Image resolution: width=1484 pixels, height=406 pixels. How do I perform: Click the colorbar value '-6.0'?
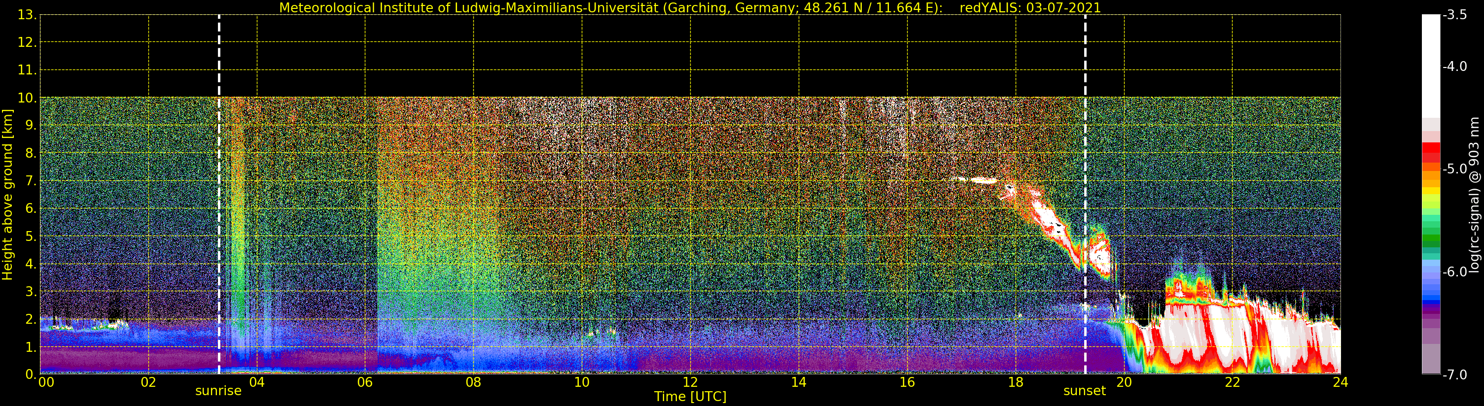[1454, 272]
